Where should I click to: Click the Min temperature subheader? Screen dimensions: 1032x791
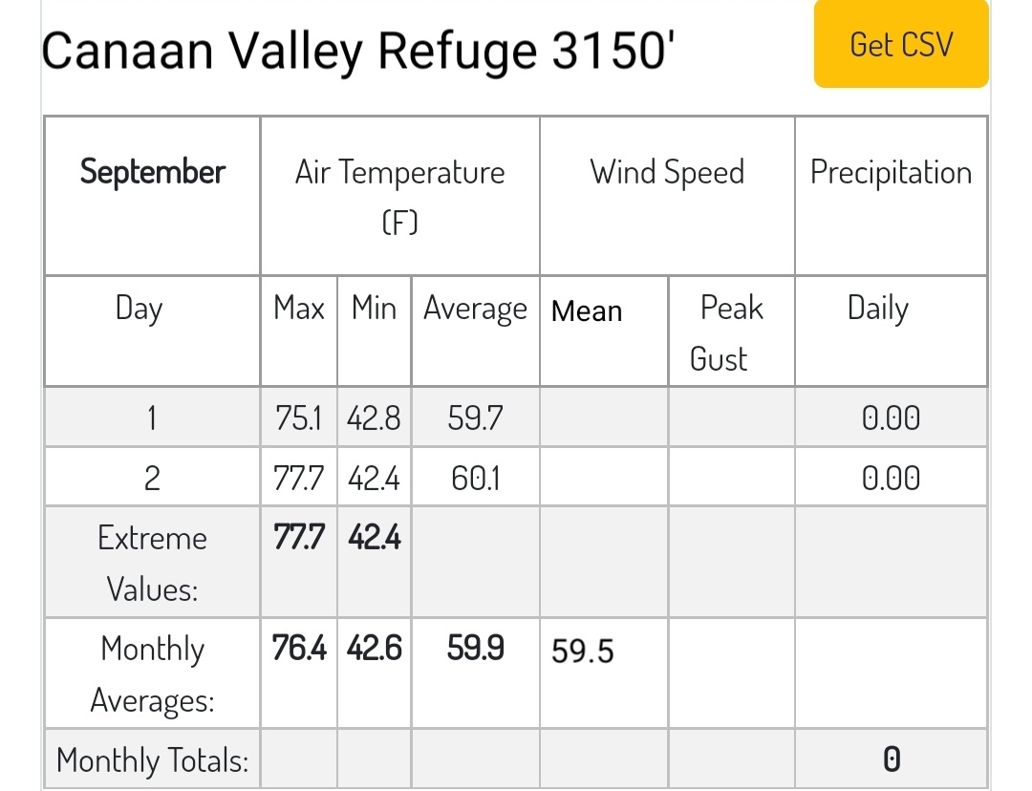tap(374, 331)
